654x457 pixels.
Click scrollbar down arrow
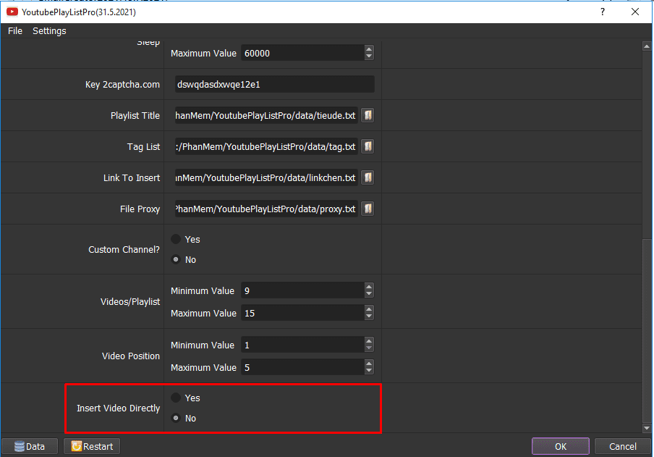point(647,428)
